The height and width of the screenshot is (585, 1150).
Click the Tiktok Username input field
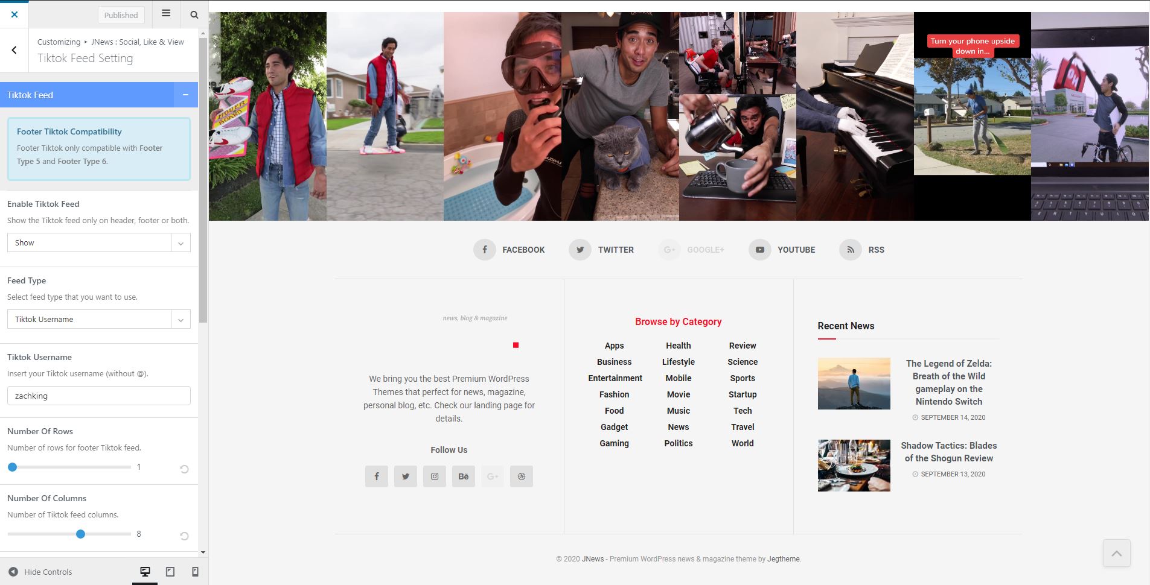99,396
